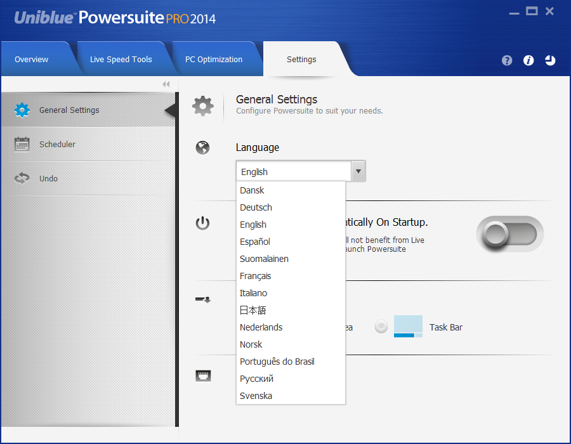
Task: Click the pie-chart status icon in header
Action: [550, 60]
